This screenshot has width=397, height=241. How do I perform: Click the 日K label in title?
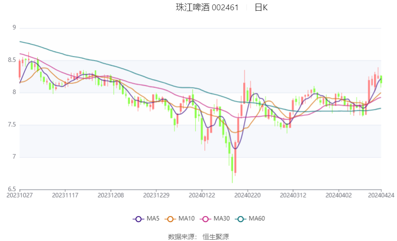[x=261, y=8]
